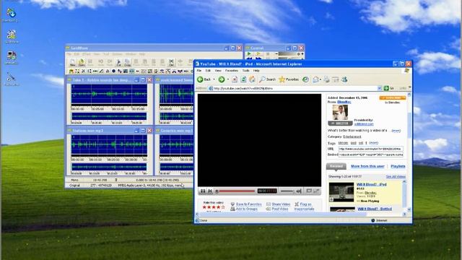
Task: Click the Mail envelope icon in IE toolbar
Action: pyautogui.click(x=315, y=79)
